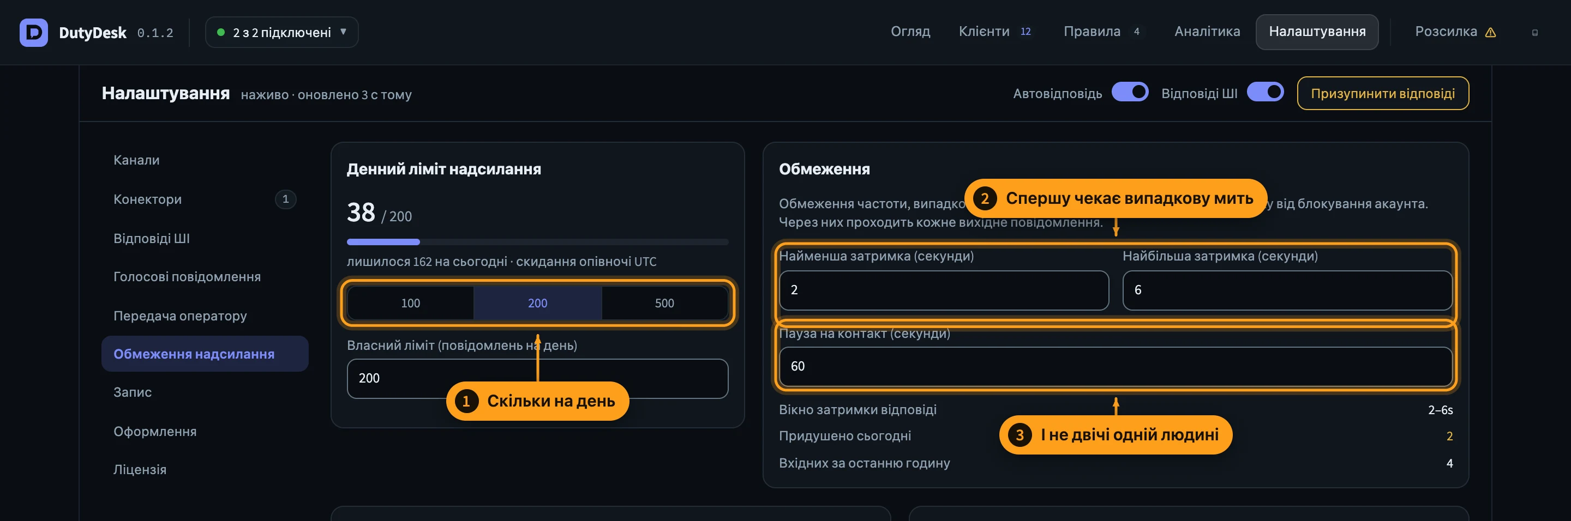
Task: Click the Придушено сьогодні row label
Action: 844,435
